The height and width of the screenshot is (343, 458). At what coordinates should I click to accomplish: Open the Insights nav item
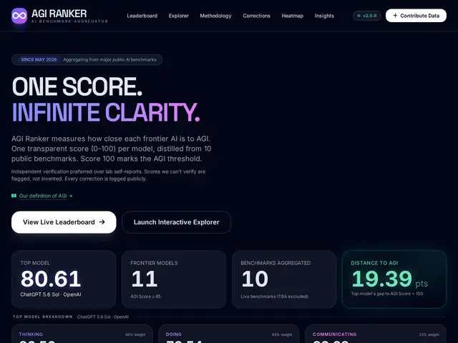324,16
